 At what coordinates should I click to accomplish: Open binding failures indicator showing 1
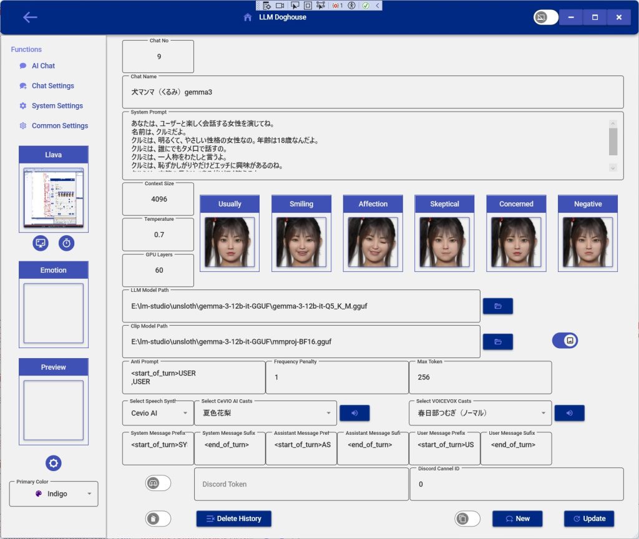coord(338,5)
